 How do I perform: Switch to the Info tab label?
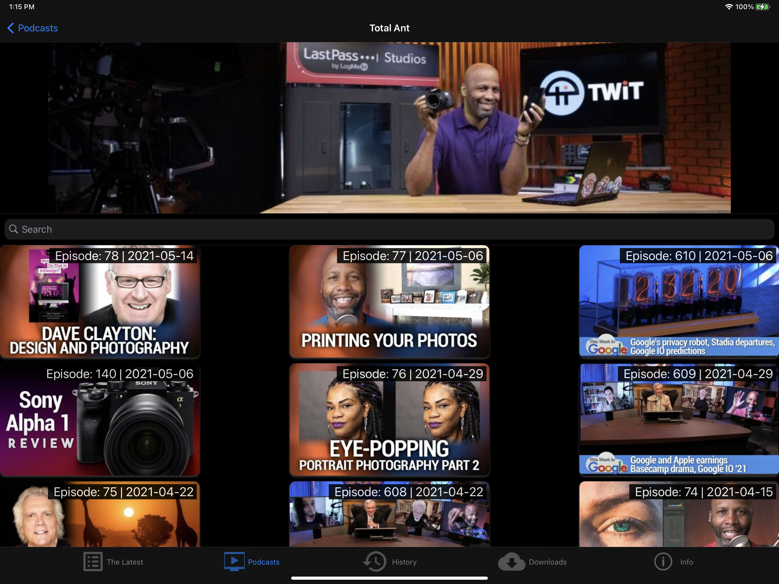(x=687, y=562)
